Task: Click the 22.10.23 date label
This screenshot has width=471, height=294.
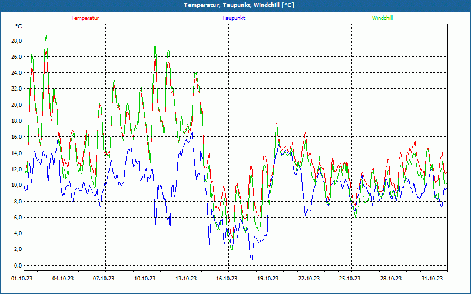Action: [309, 278]
